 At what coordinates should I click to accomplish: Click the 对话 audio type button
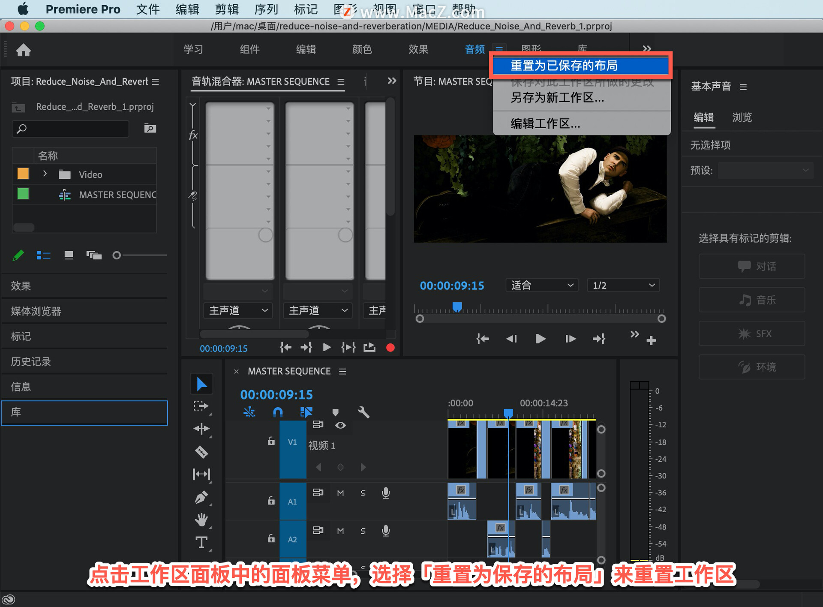click(752, 266)
